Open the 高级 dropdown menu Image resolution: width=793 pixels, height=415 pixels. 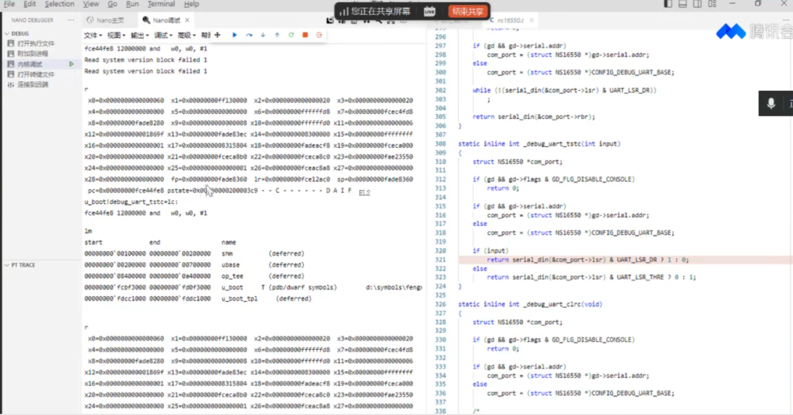pyautogui.click(x=186, y=35)
